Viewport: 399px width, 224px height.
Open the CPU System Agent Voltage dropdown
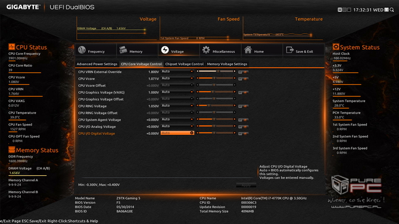pyautogui.click(x=177, y=119)
